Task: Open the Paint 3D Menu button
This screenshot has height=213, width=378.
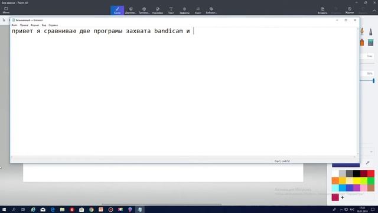Action: coord(6,10)
